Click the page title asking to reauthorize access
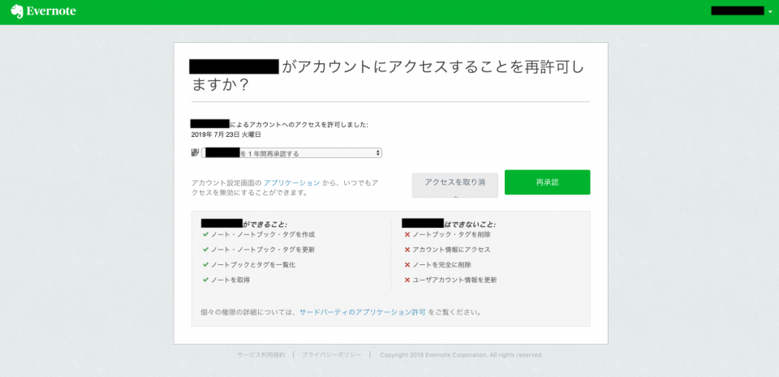This screenshot has width=779, height=377. pyautogui.click(x=388, y=75)
